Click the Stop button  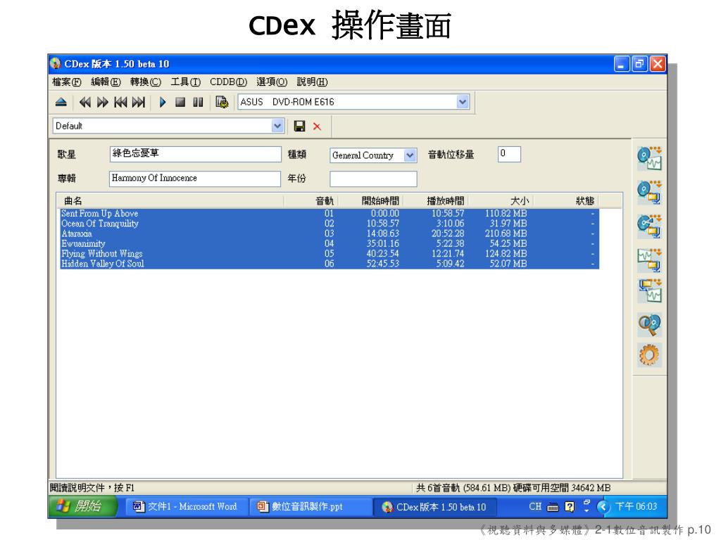(180, 102)
